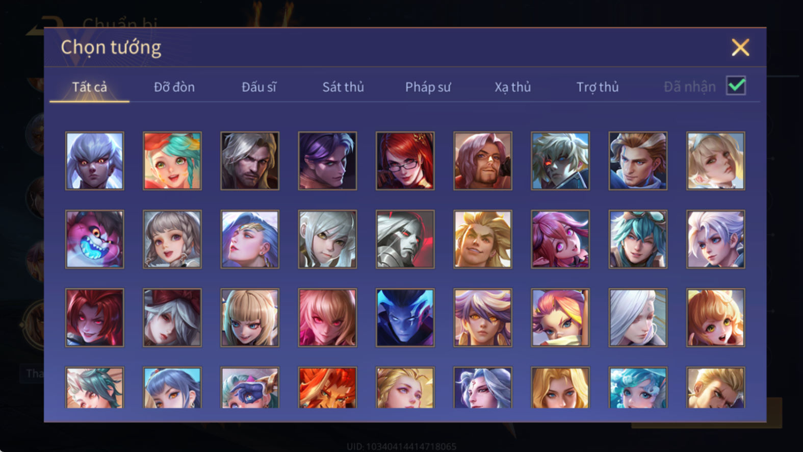Open the Đỡ đòn tab
Image resolution: width=803 pixels, height=452 pixels.
point(174,87)
